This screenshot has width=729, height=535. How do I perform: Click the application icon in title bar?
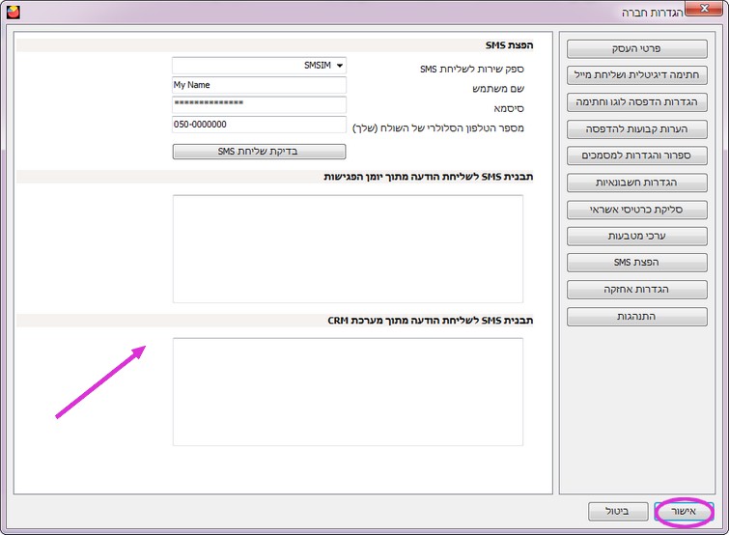(x=13, y=12)
